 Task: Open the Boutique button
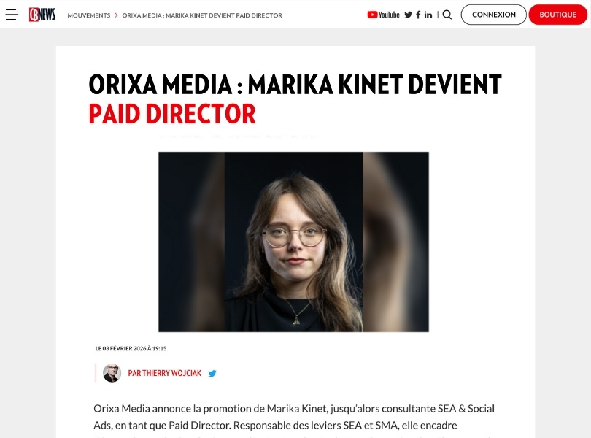point(558,15)
